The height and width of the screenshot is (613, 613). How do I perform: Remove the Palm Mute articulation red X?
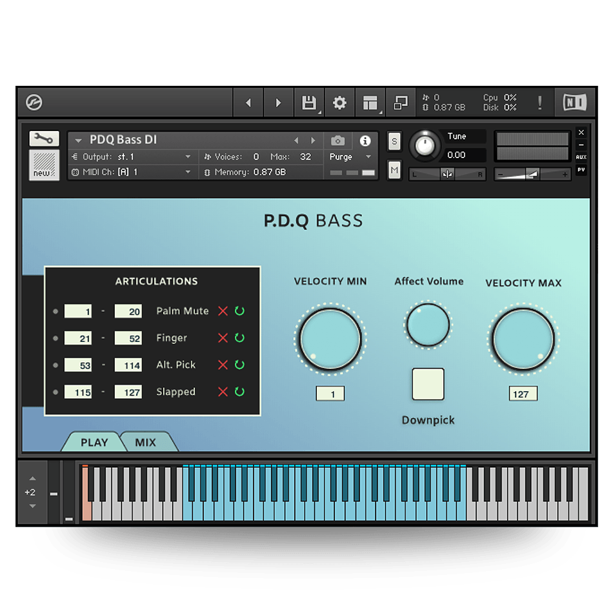pyautogui.click(x=223, y=311)
